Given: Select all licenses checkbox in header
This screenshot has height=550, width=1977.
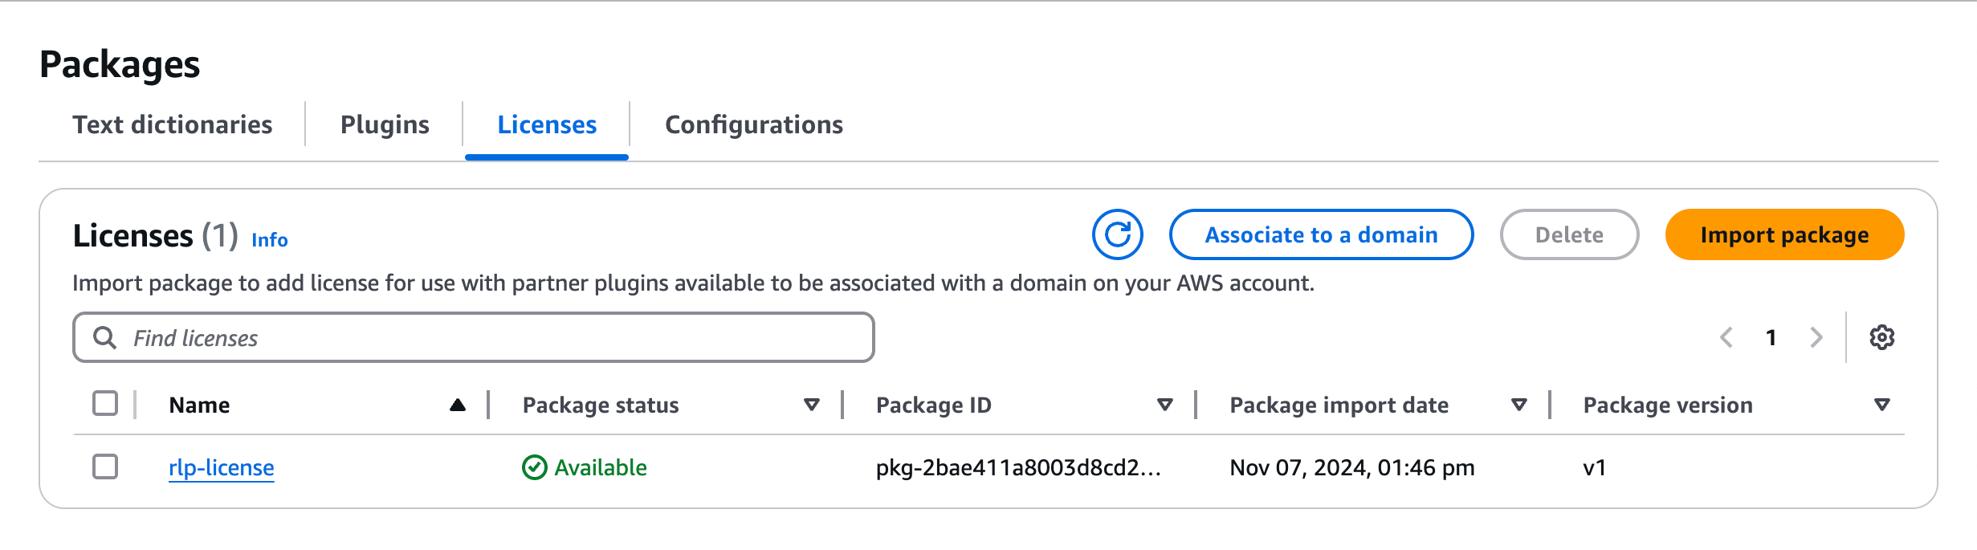Looking at the screenshot, I should (x=105, y=403).
